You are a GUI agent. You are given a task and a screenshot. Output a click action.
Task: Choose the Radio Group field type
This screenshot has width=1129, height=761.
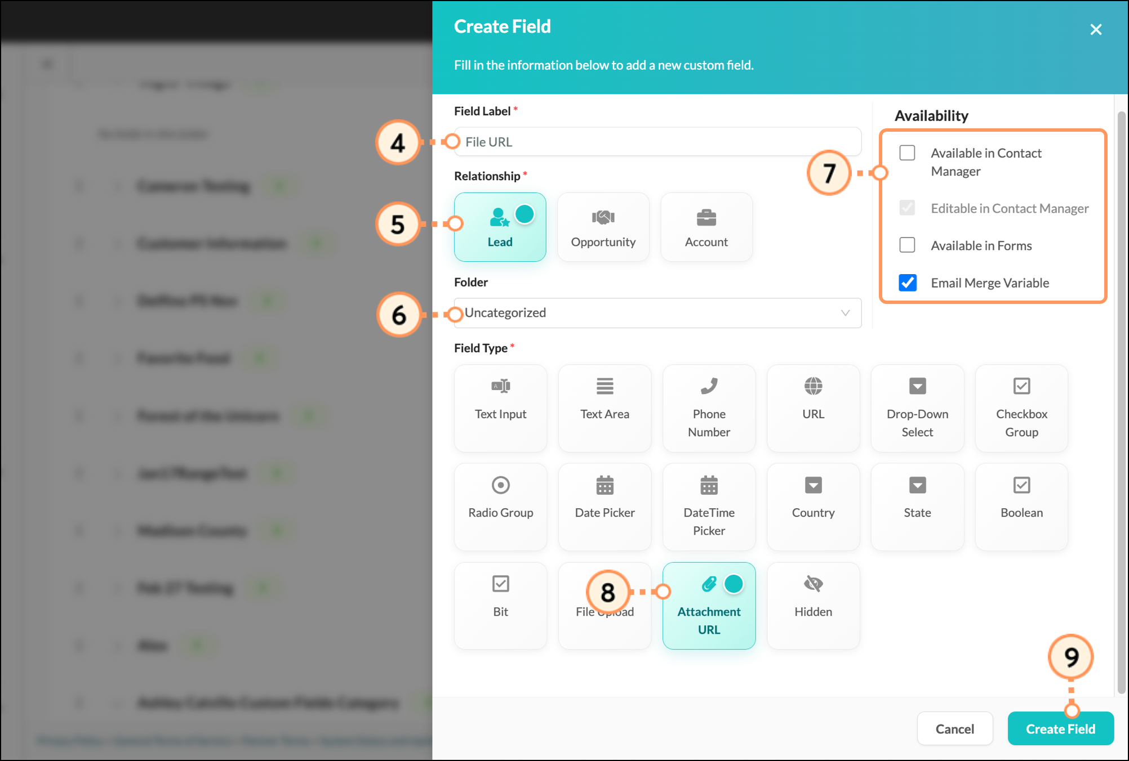[500, 507]
